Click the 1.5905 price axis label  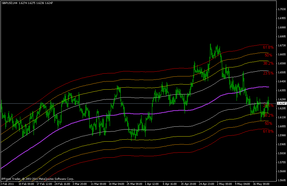point(282,144)
